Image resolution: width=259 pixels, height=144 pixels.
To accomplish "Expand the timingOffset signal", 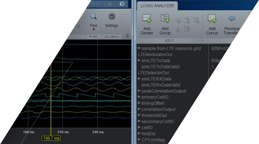I will pos(139,103).
